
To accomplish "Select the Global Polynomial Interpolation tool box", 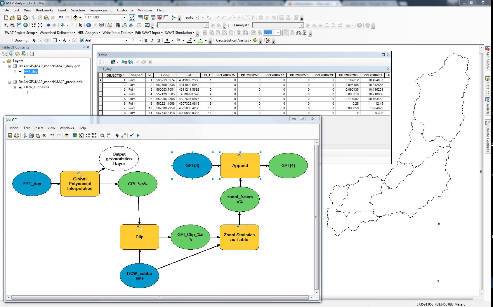I will [80, 184].
